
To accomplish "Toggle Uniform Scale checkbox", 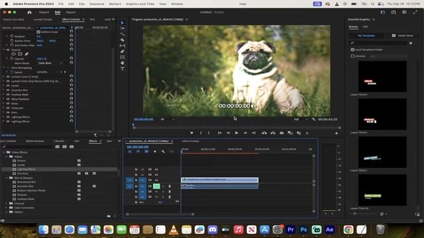I will 38,32.
